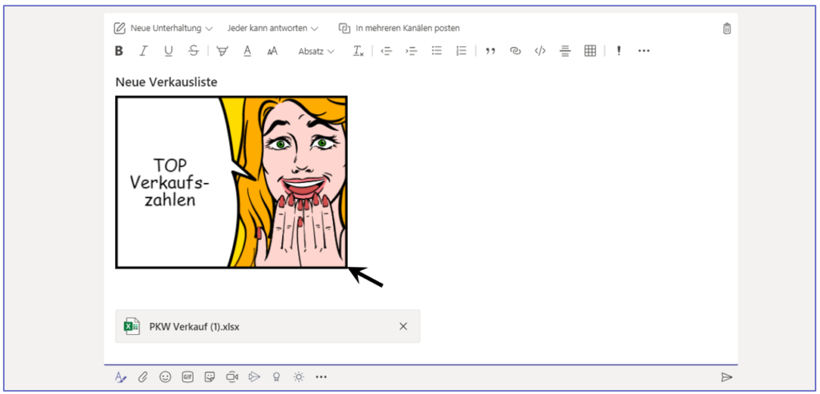Open Jeder kann antworten dropdown
820x394 pixels.
pos(273,28)
